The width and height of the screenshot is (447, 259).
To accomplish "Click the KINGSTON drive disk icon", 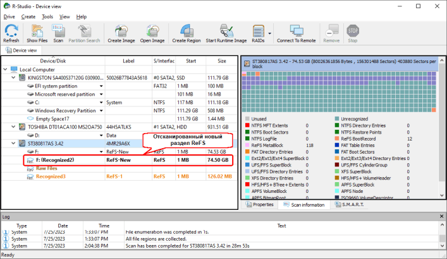I will 22,78.
